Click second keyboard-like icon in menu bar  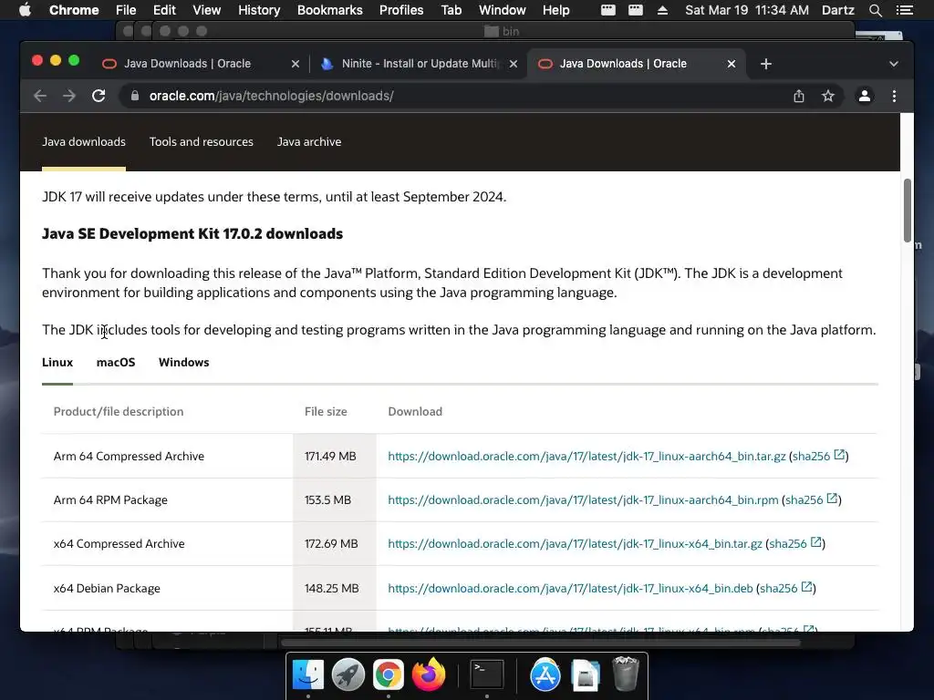(636, 10)
